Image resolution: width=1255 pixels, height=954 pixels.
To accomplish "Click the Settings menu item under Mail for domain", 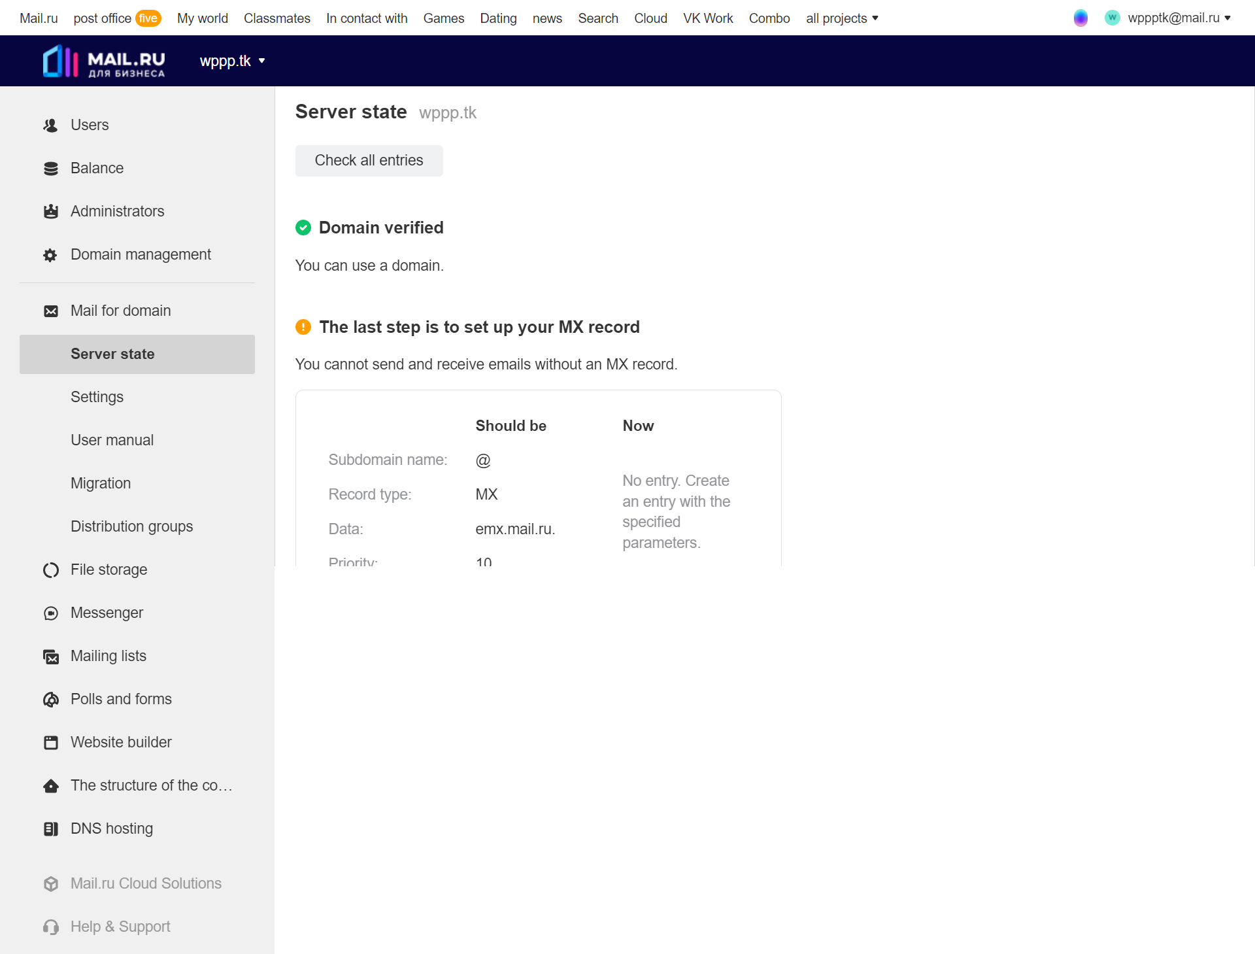I will 97,397.
